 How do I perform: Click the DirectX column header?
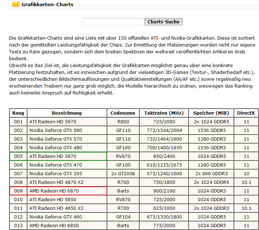tap(246, 113)
